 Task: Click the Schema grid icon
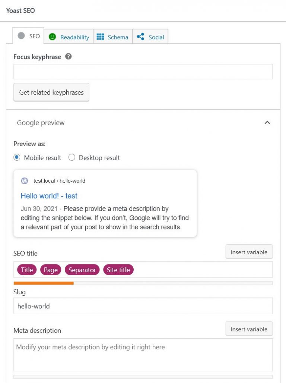click(100, 37)
